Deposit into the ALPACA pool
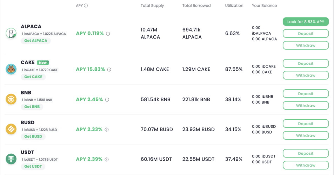 [306, 34]
